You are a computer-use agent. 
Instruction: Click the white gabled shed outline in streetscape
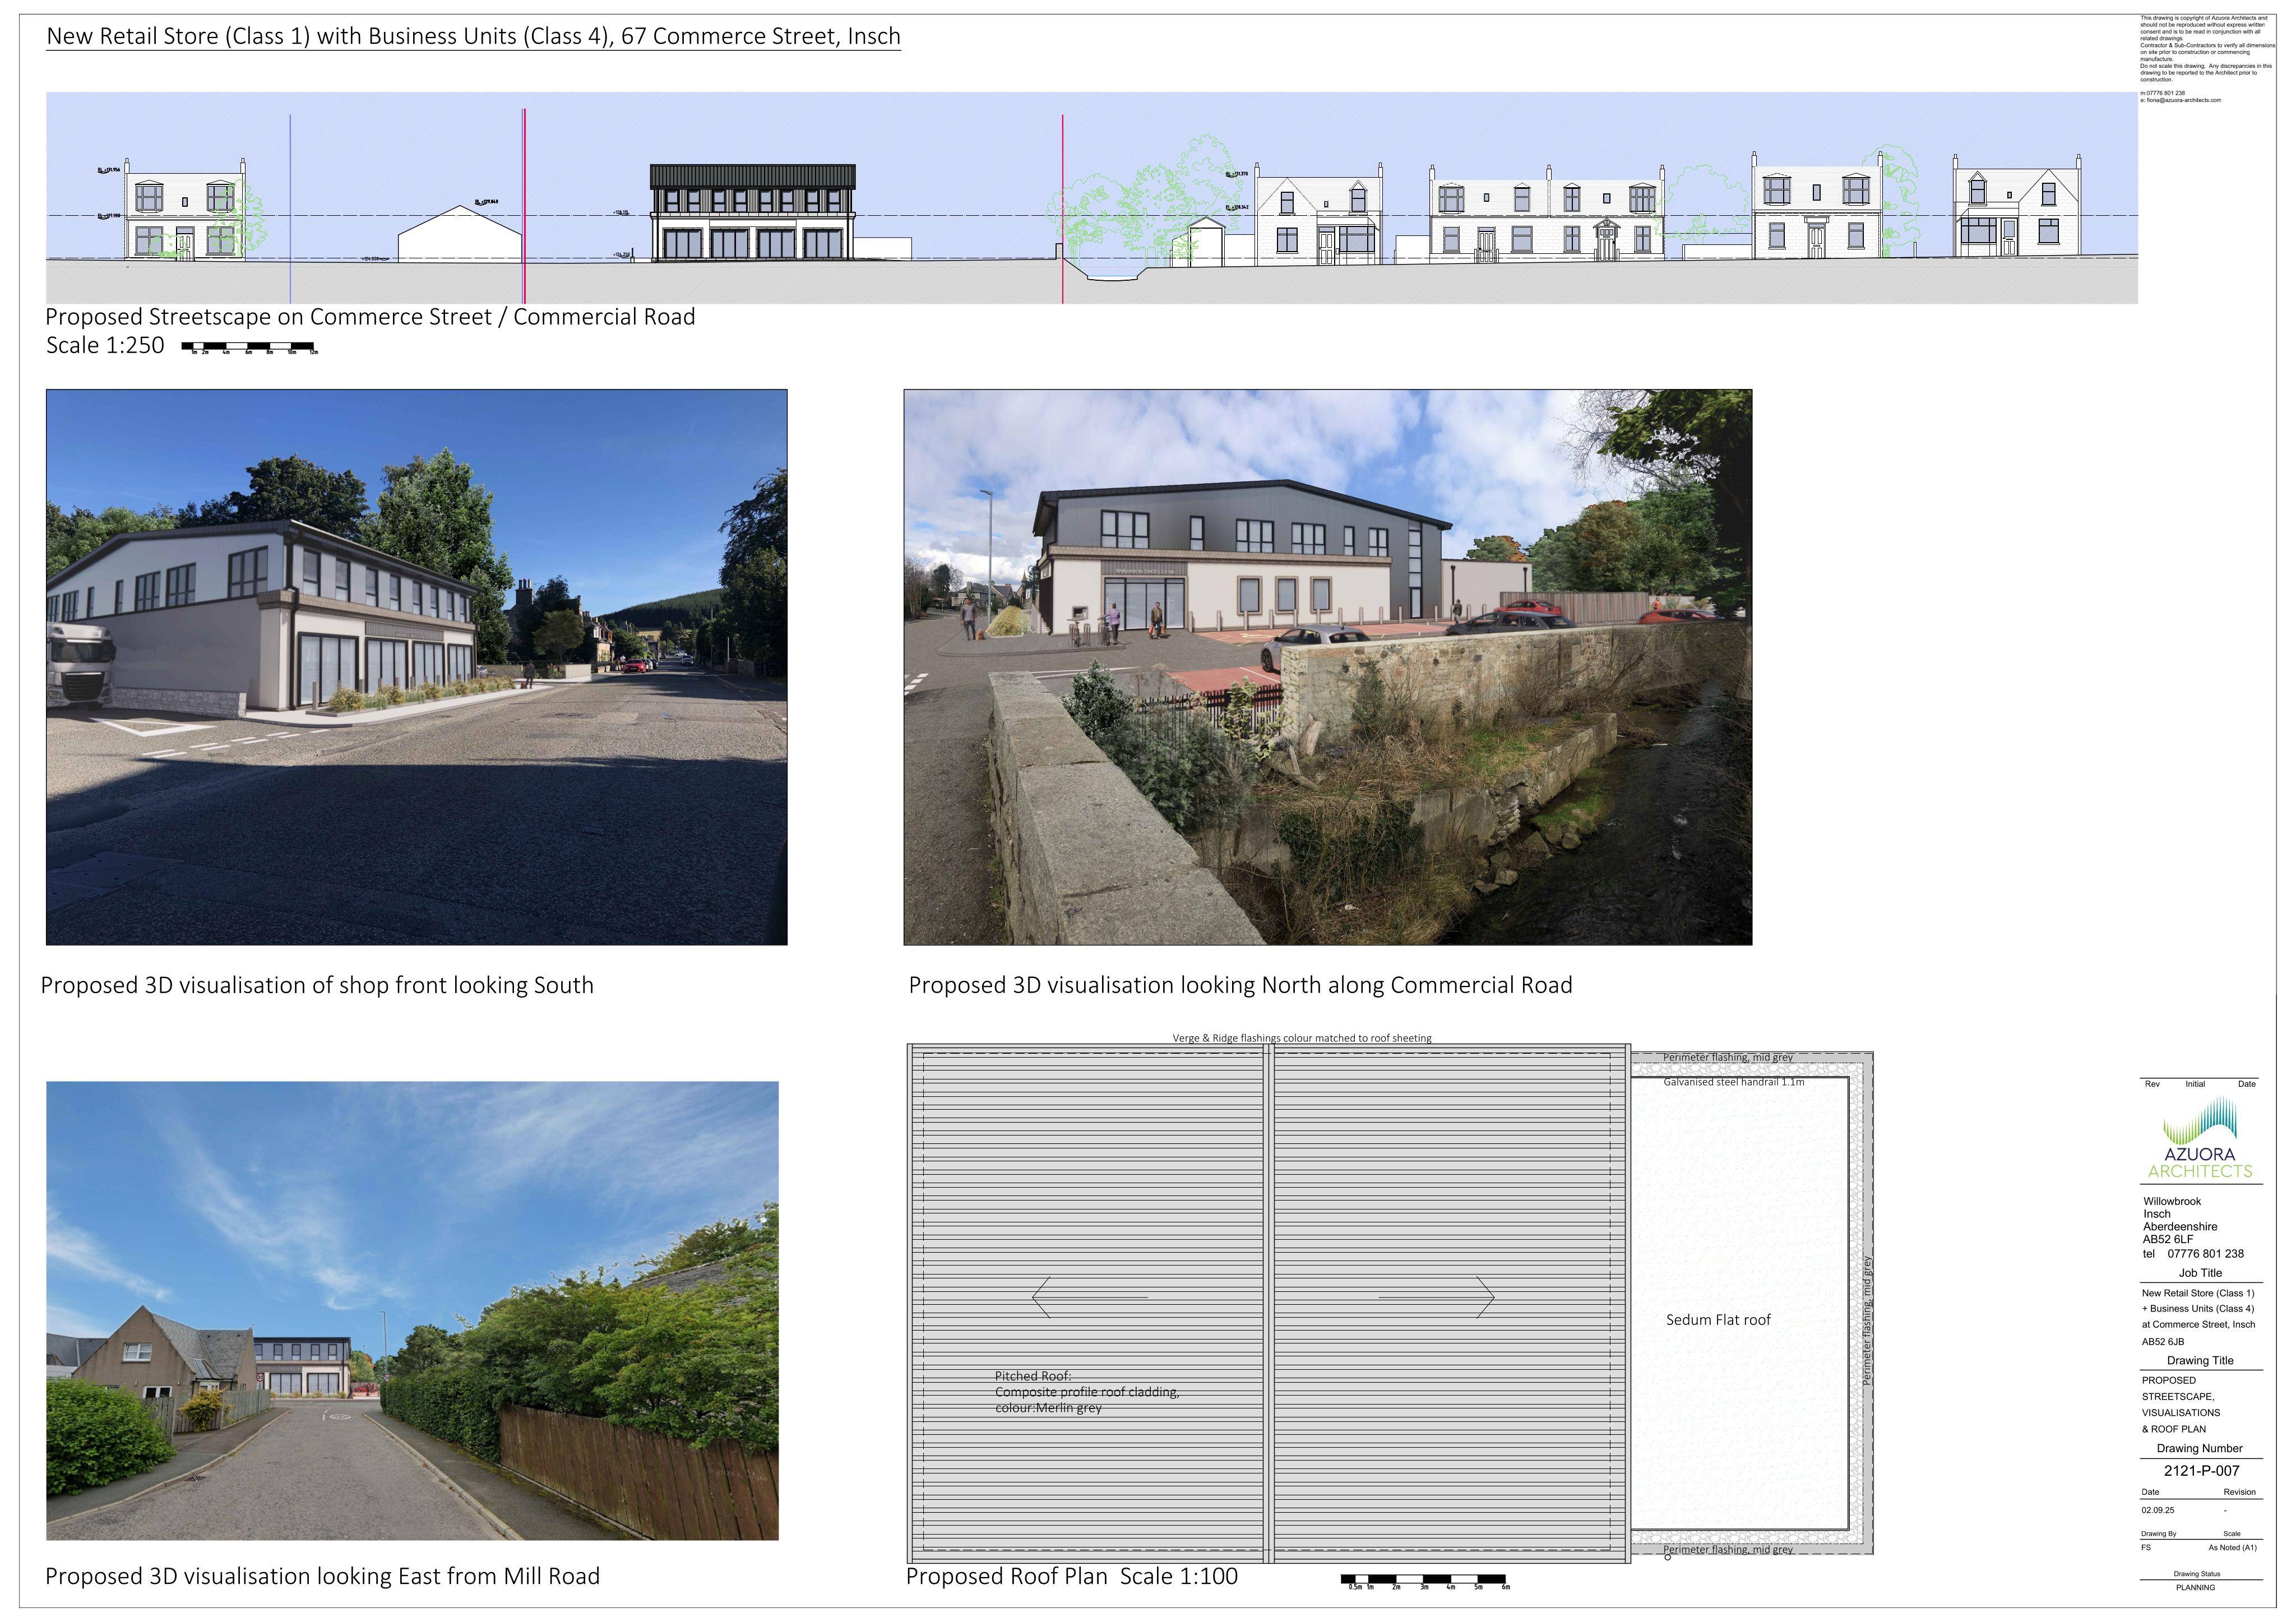(x=459, y=234)
